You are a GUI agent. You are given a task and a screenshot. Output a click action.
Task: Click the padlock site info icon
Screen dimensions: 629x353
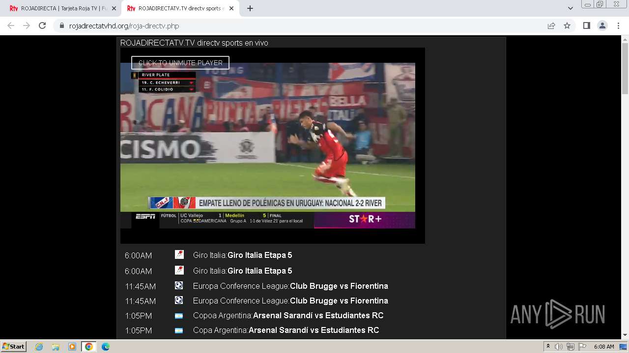coord(61,26)
